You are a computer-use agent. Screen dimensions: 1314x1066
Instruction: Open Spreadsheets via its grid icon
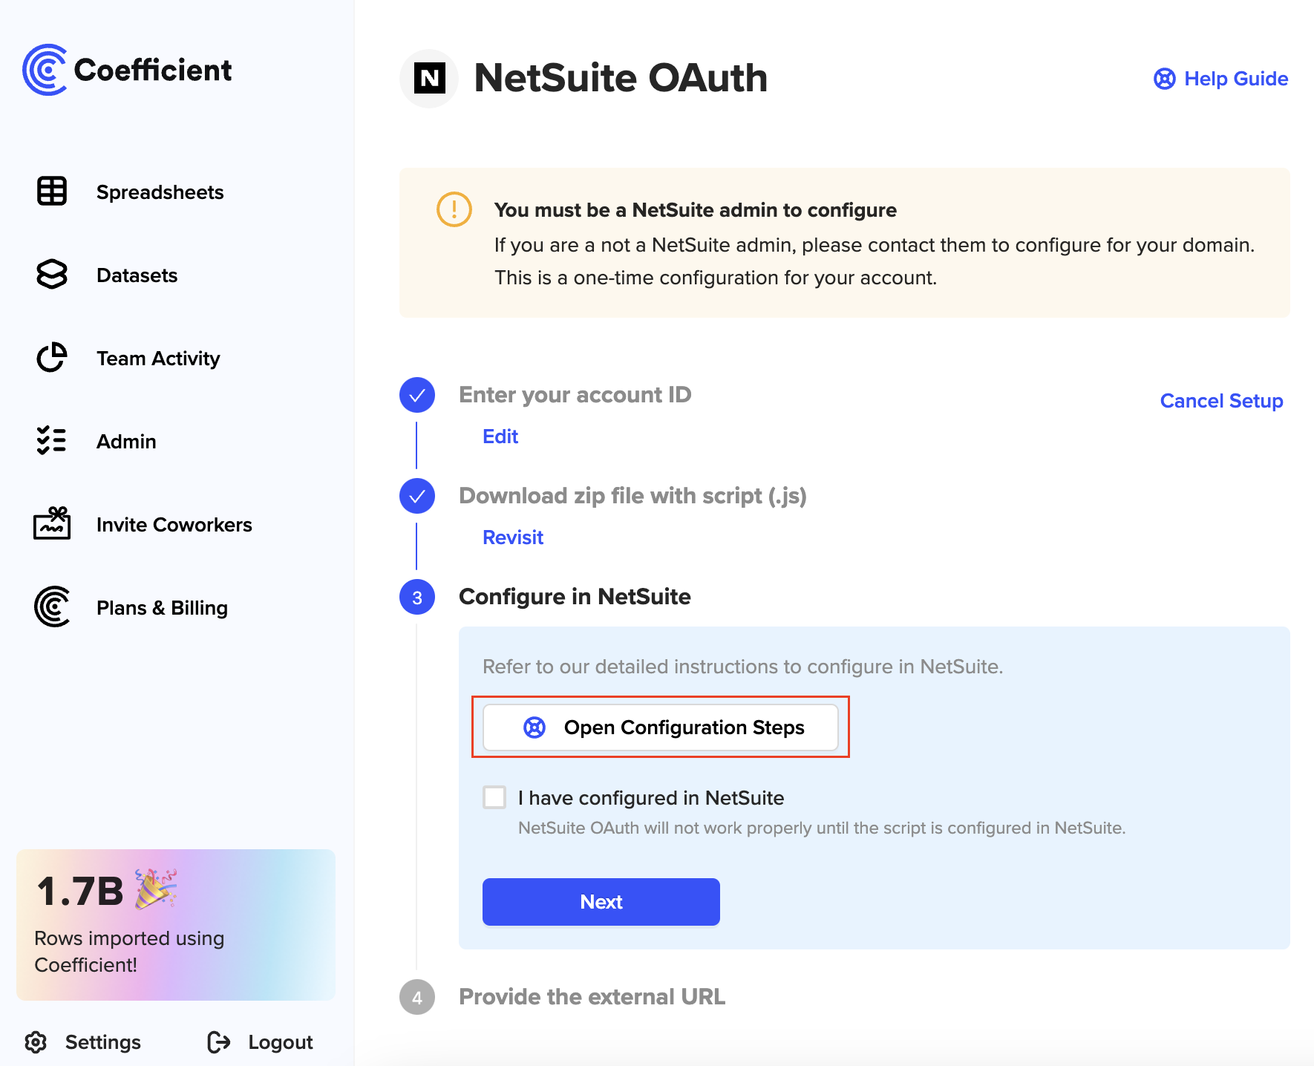[52, 192]
